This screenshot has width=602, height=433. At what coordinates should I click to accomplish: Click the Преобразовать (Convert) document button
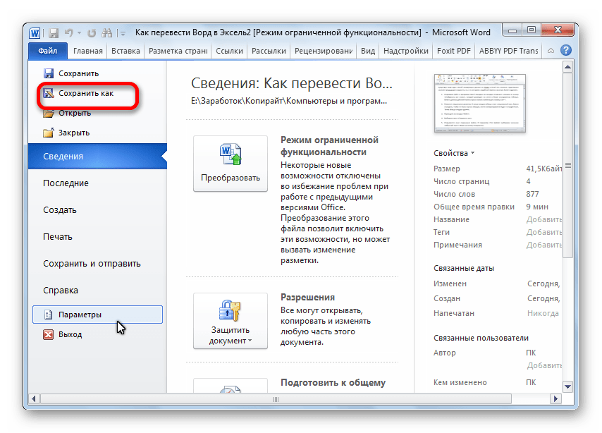point(231,163)
